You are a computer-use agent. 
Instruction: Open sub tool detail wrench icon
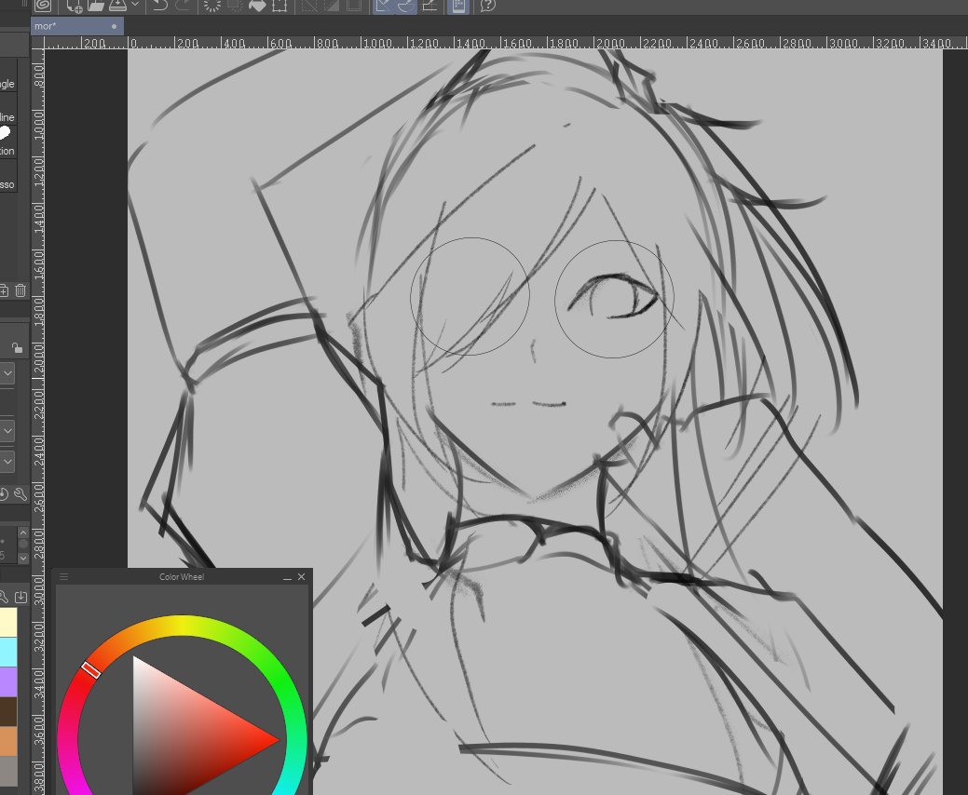point(20,494)
